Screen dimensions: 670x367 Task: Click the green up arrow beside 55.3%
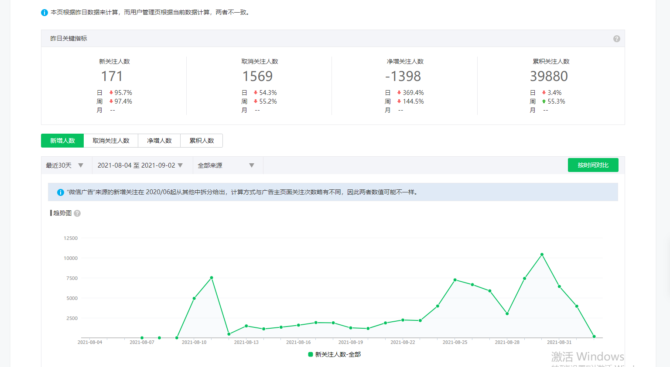[x=544, y=101]
